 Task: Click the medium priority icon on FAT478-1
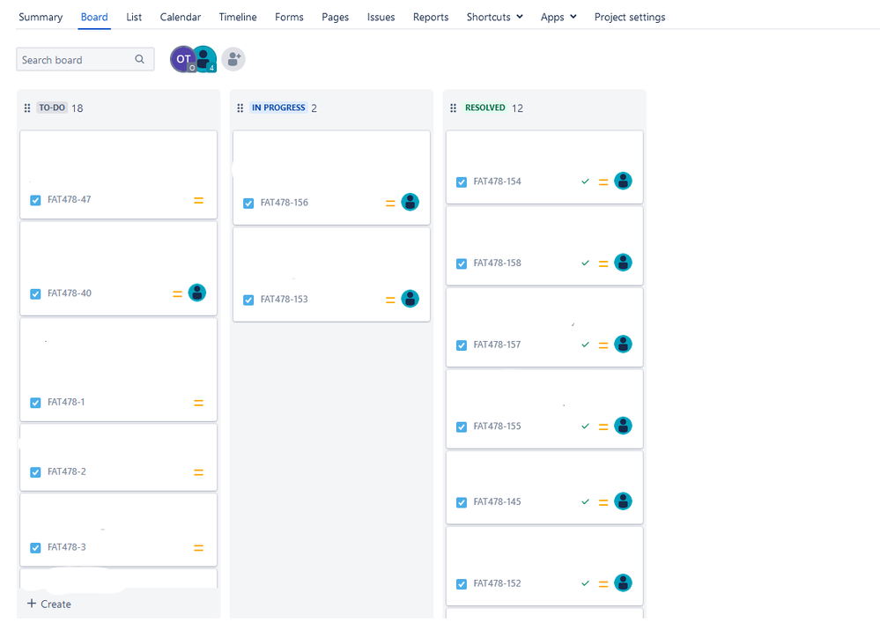(x=199, y=403)
